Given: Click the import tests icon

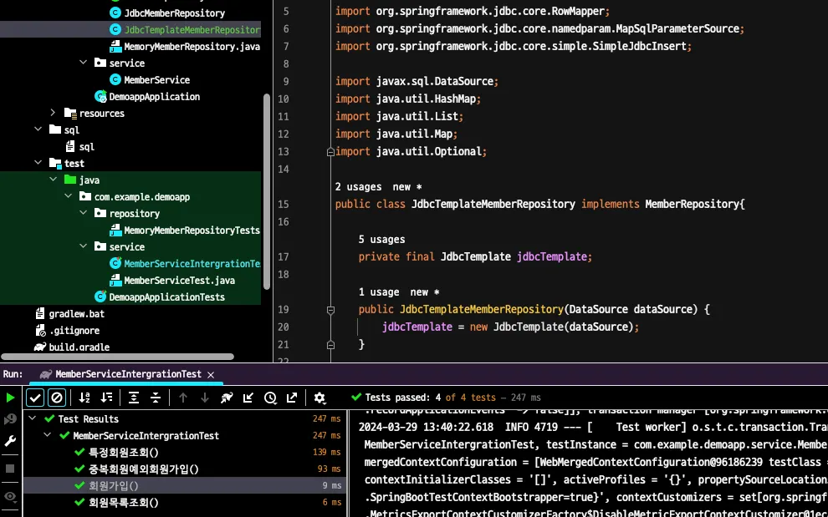Looking at the screenshot, I should tap(248, 398).
